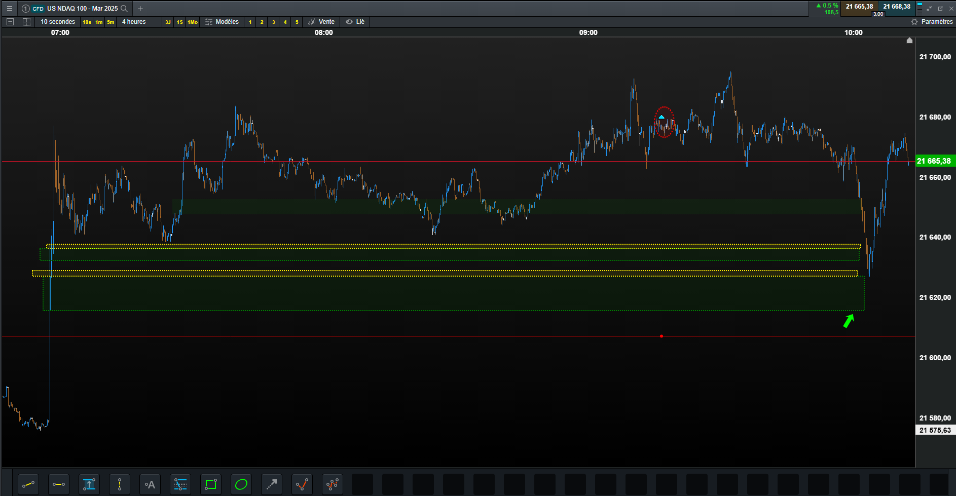
Task: Select the arrow drawing tool
Action: [x=272, y=485]
